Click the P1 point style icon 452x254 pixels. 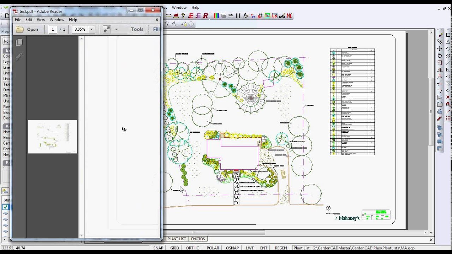(x=253, y=16)
